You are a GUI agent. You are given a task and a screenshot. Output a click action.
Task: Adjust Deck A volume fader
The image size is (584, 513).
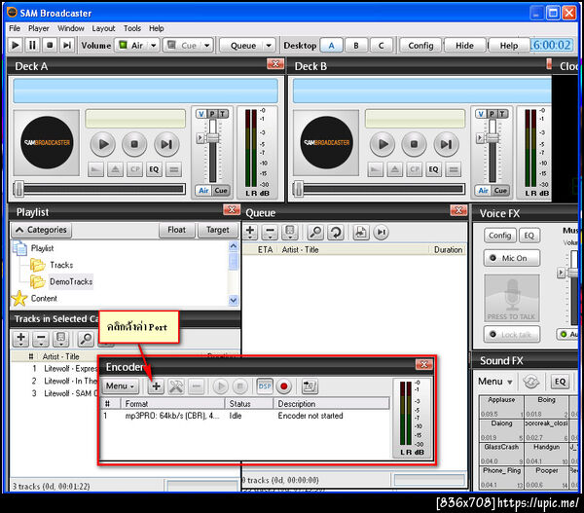[212, 136]
